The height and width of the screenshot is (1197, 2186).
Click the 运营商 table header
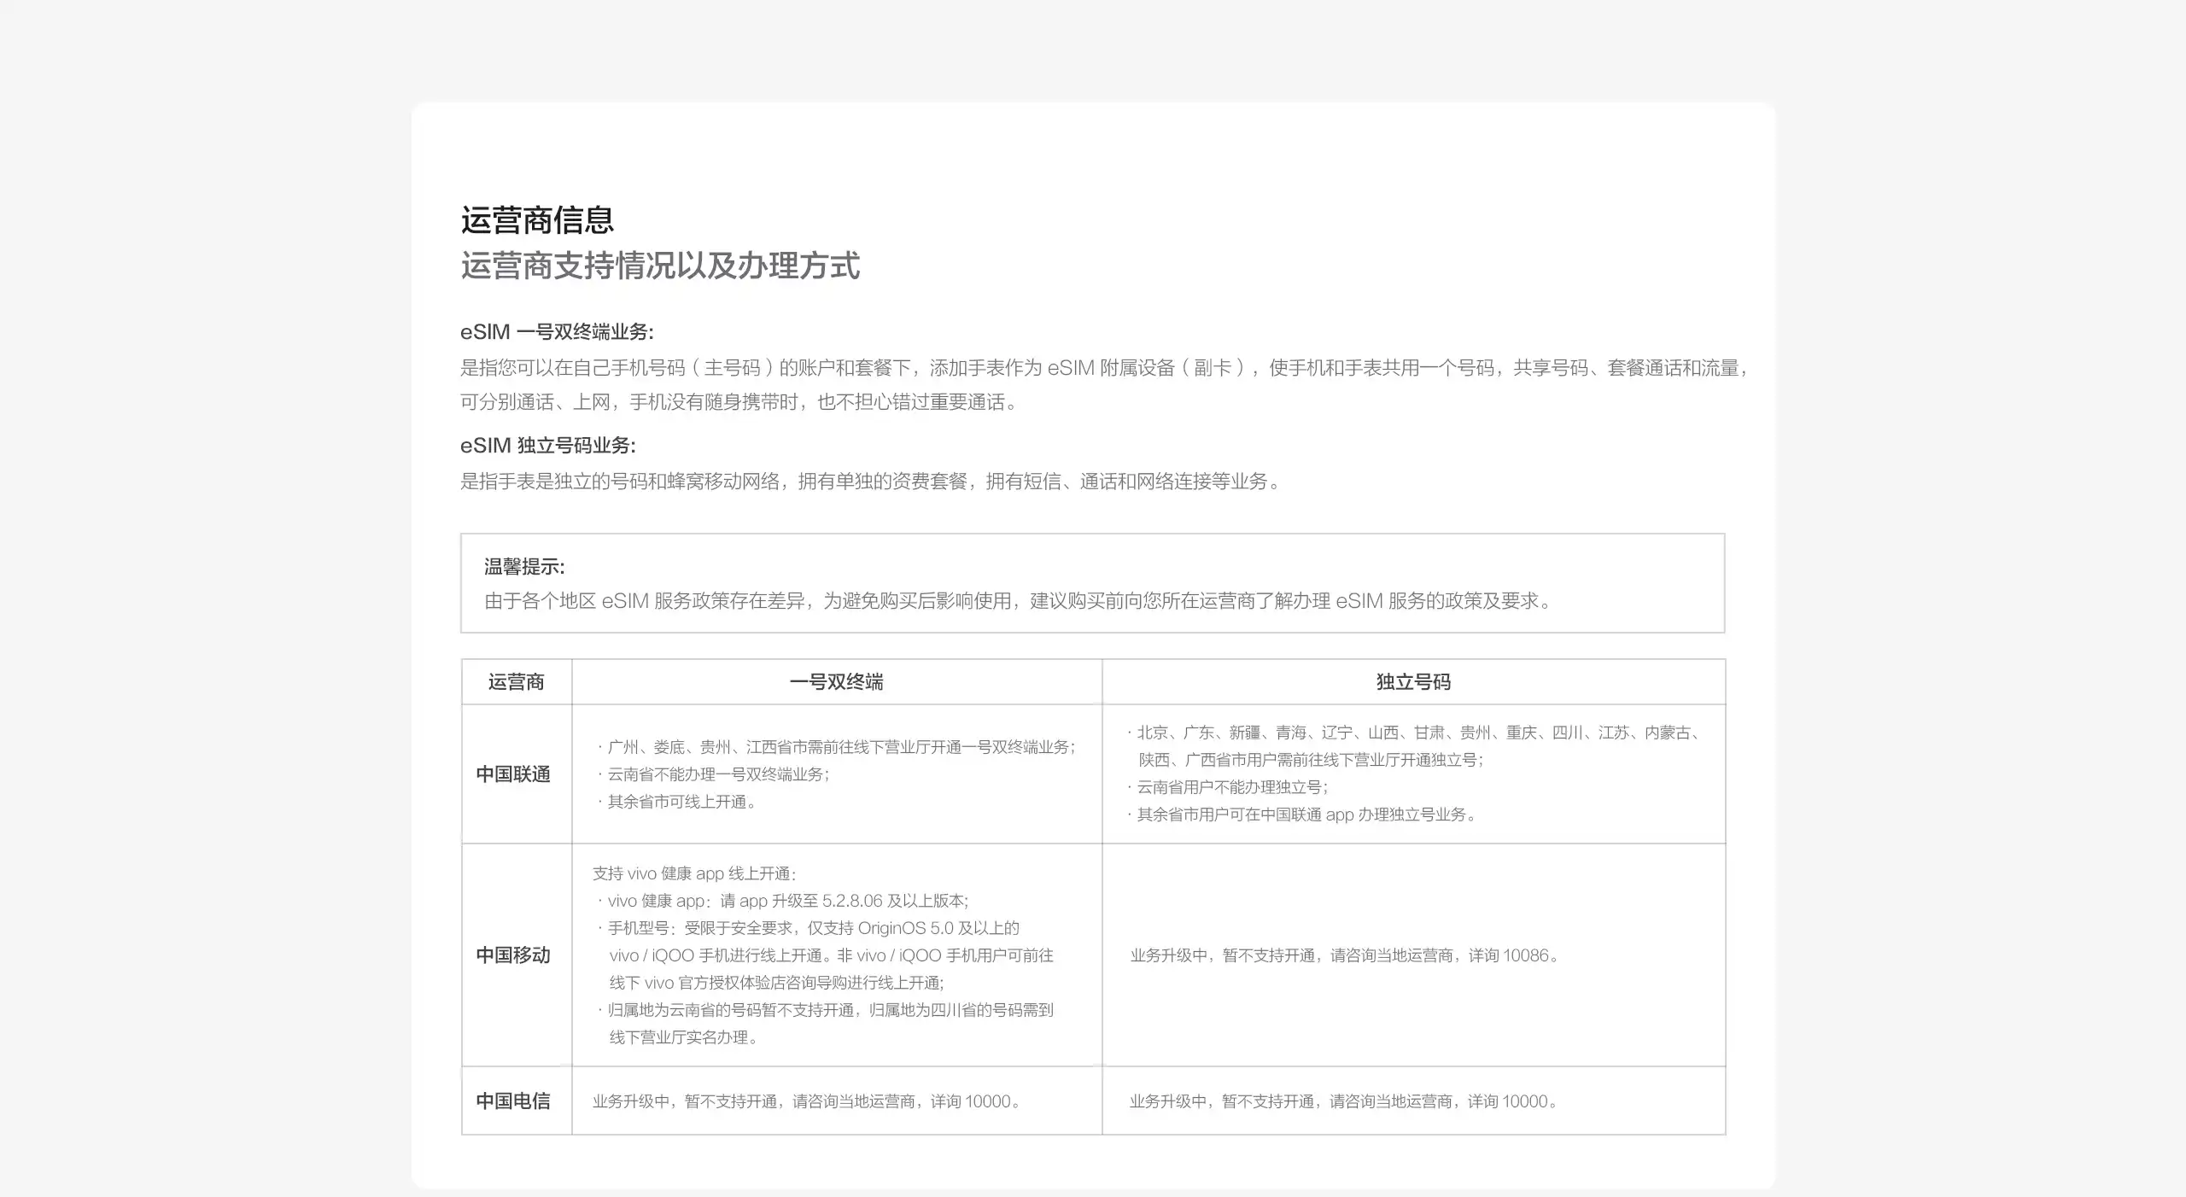pos(516,683)
